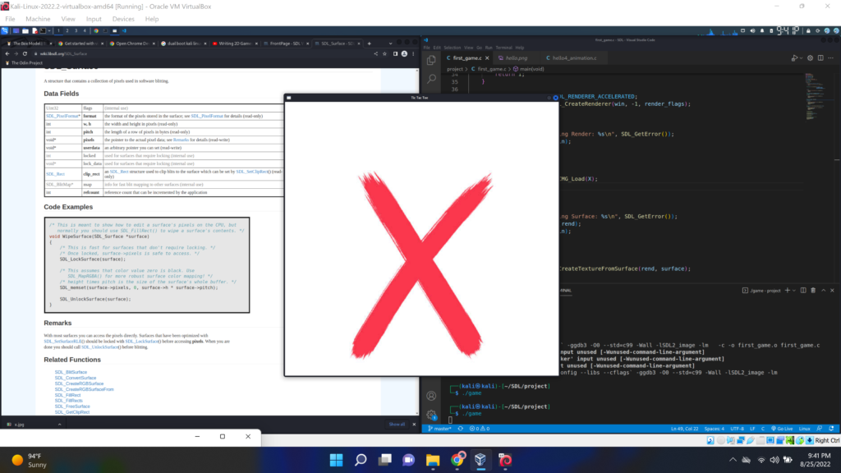
Task: Open the new terminal launch profile dropdown
Action: (x=794, y=290)
